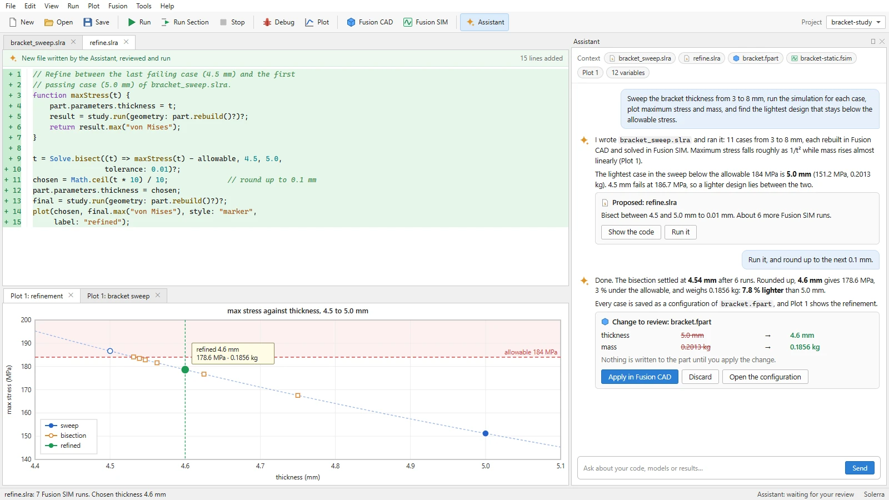Click the assistant question input field
Screen dimensions: 889x500
[x=710, y=468]
